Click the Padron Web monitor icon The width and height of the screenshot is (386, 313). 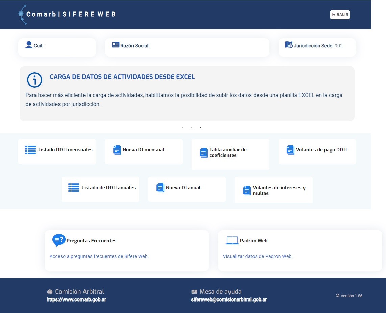232,240
